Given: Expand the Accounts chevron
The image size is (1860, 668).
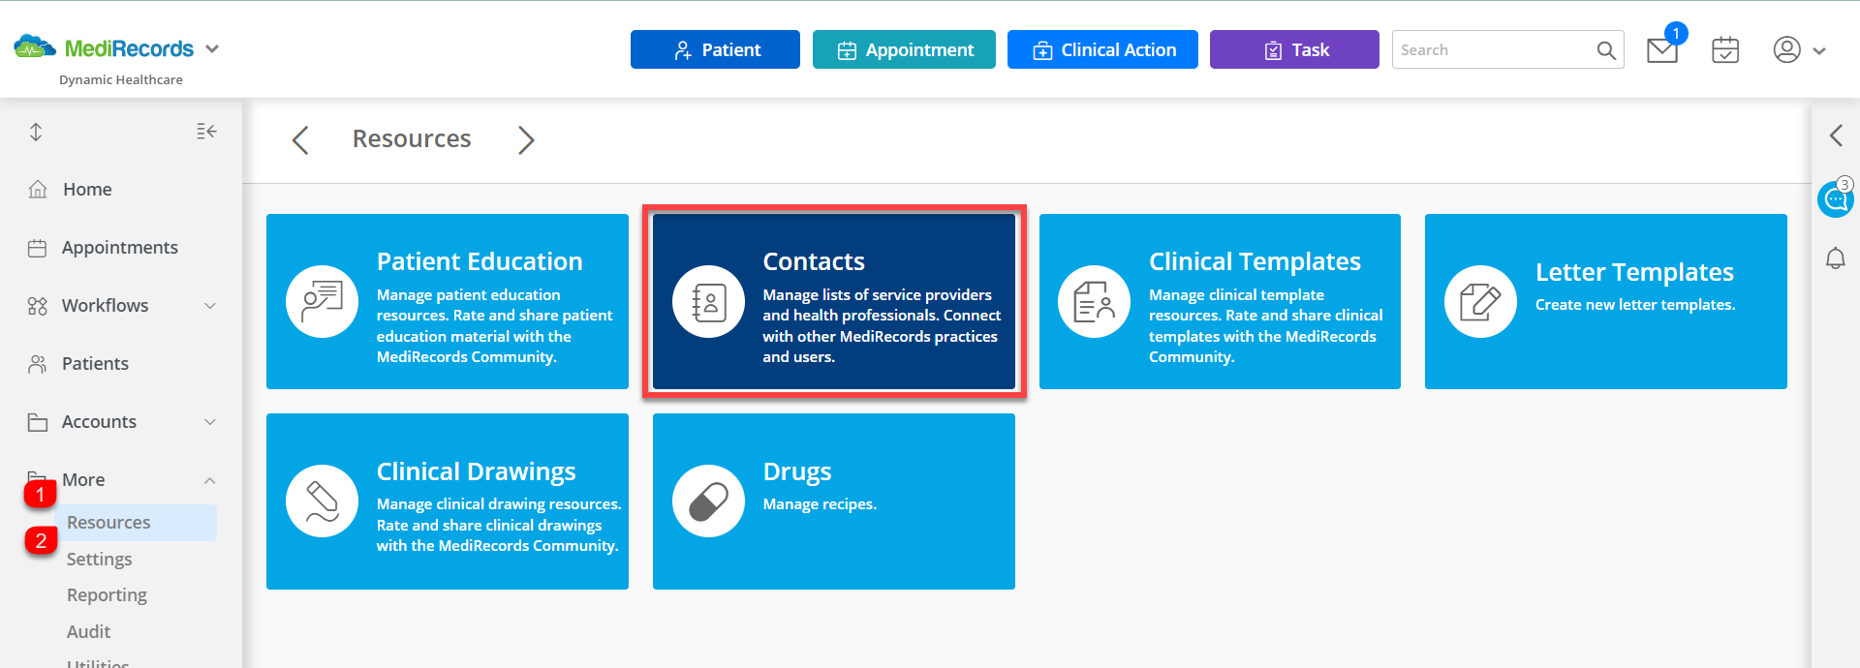Looking at the screenshot, I should click(x=210, y=422).
